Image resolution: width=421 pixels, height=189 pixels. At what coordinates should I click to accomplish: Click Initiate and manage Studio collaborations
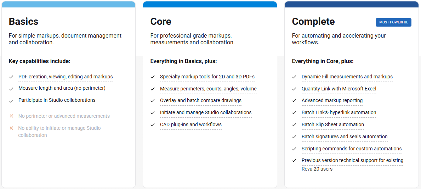pos(206,112)
